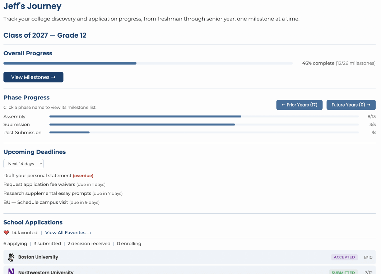Open the Boston University application row
The height and width of the screenshot is (274, 381).
[x=190, y=257]
